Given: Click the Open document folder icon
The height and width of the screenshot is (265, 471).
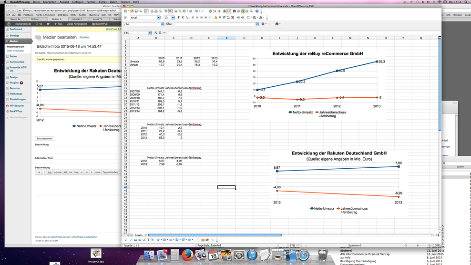Looking at the screenshot, I should [x=132, y=11].
